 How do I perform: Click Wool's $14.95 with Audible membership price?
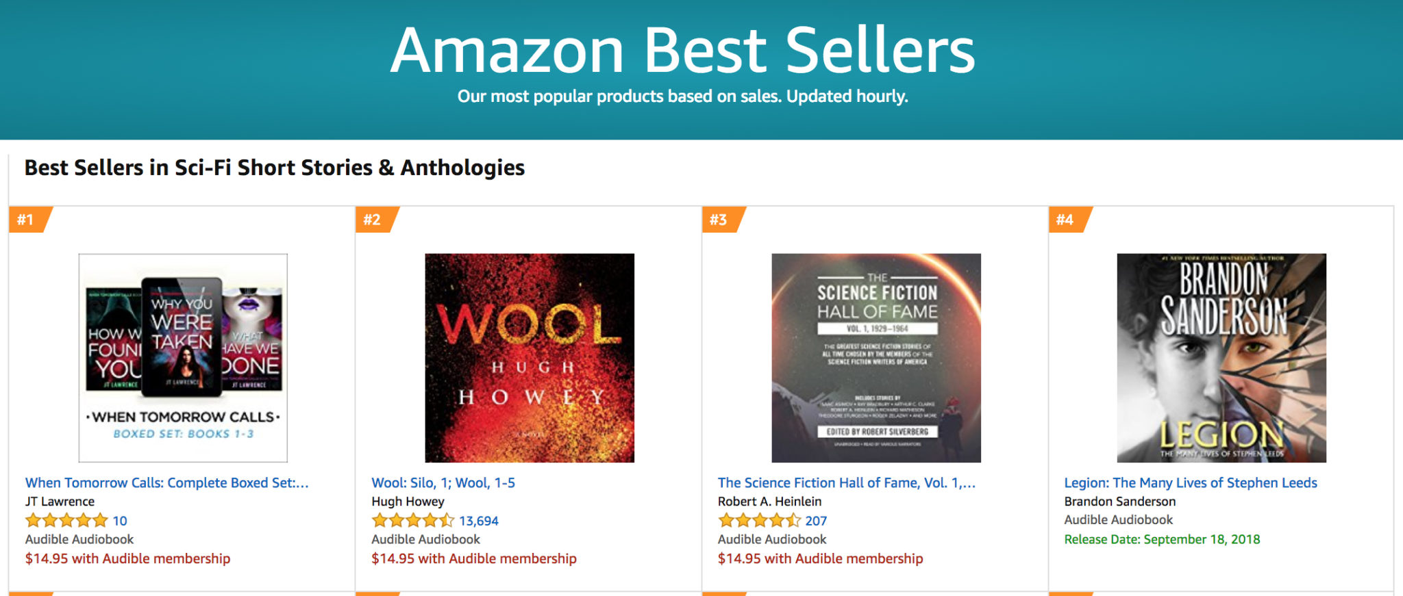point(474,559)
